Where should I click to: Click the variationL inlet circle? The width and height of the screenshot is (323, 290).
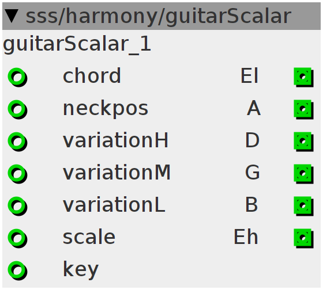point(17,206)
